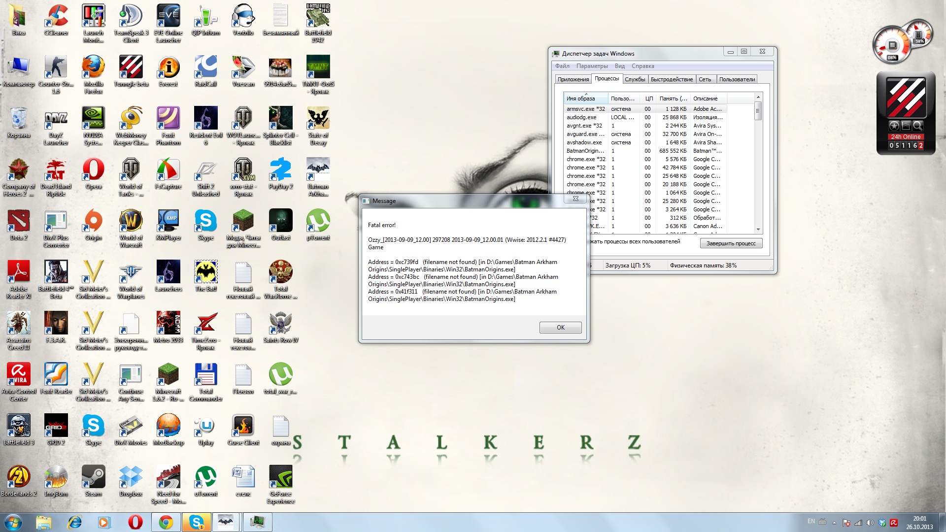
Task: Show hidden tray icons arrow
Action: 834,523
